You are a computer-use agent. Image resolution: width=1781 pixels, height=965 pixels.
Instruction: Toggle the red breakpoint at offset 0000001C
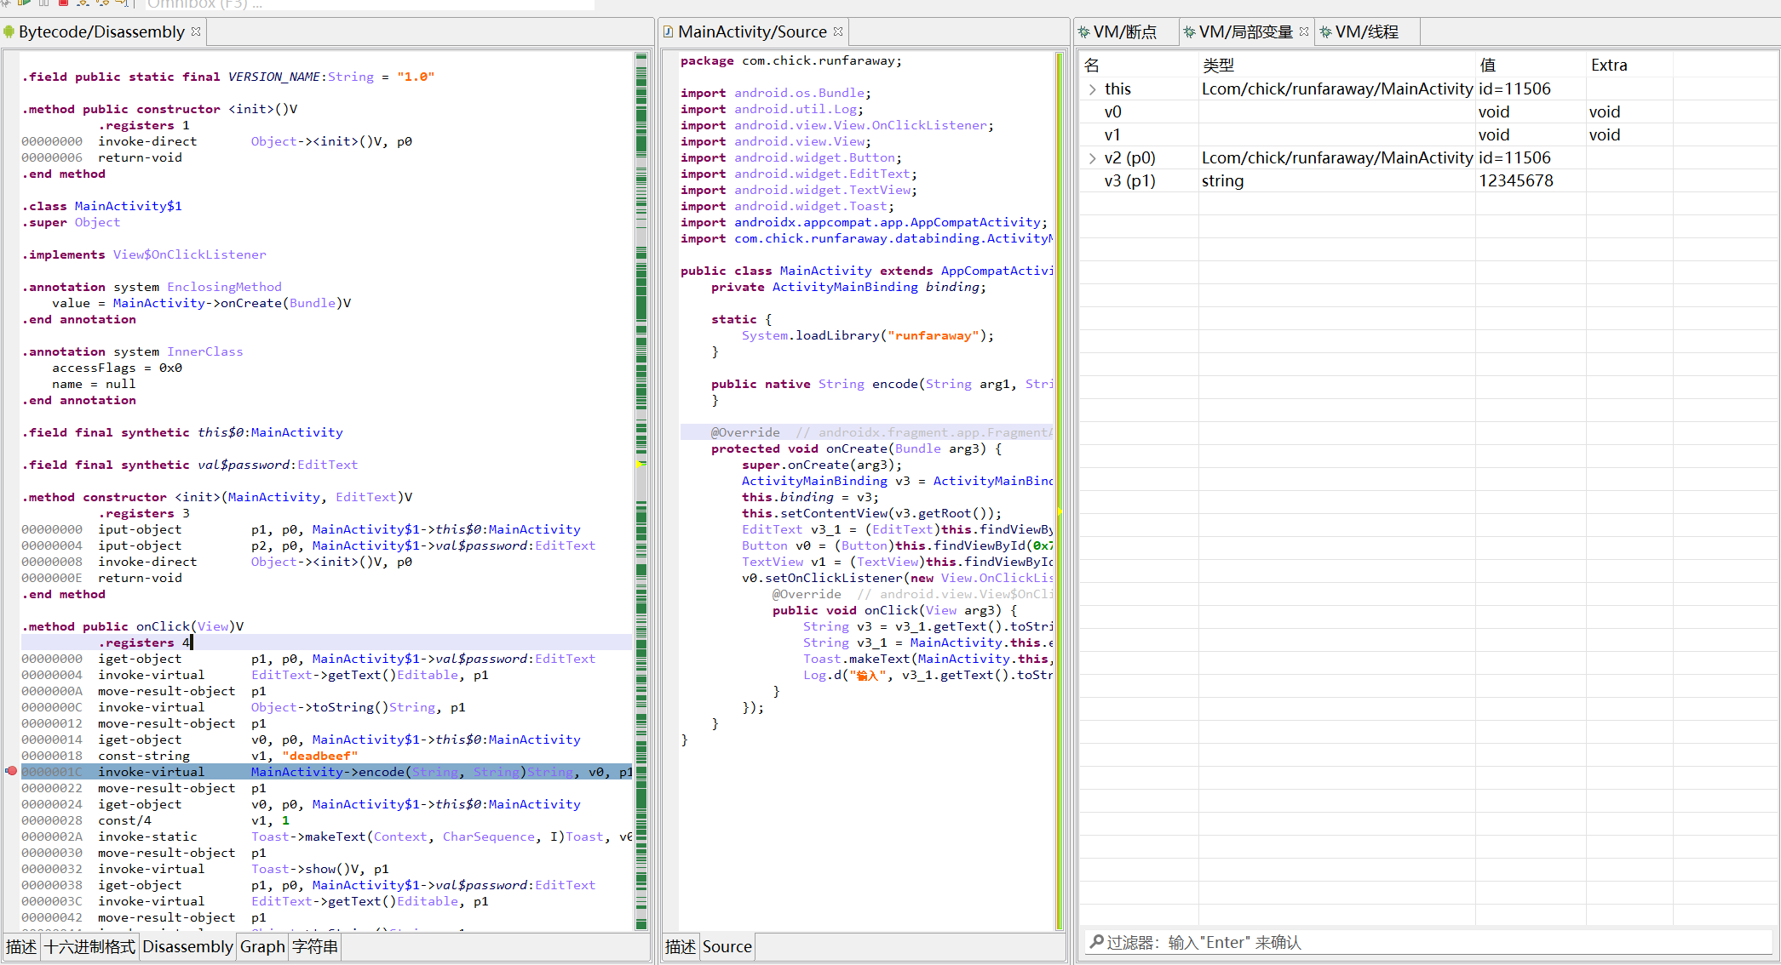(11, 771)
